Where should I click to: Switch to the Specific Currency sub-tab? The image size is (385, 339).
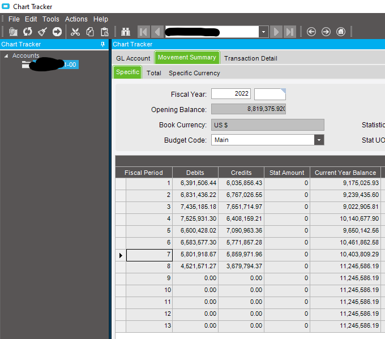pos(194,73)
